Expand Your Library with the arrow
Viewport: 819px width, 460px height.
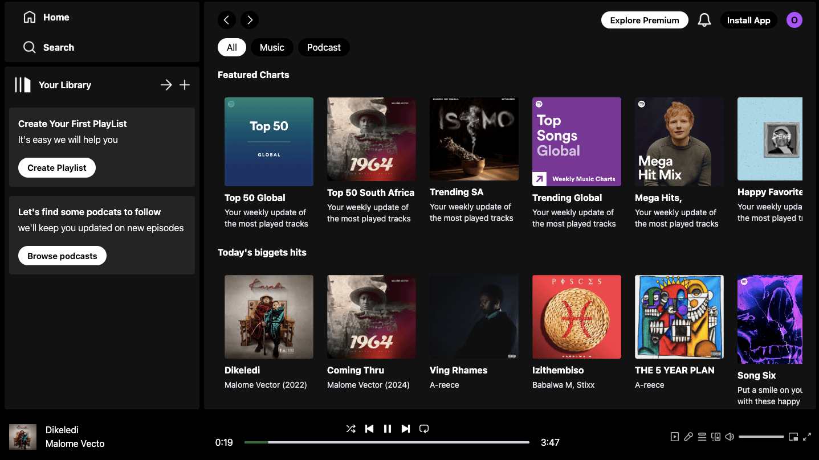166,85
